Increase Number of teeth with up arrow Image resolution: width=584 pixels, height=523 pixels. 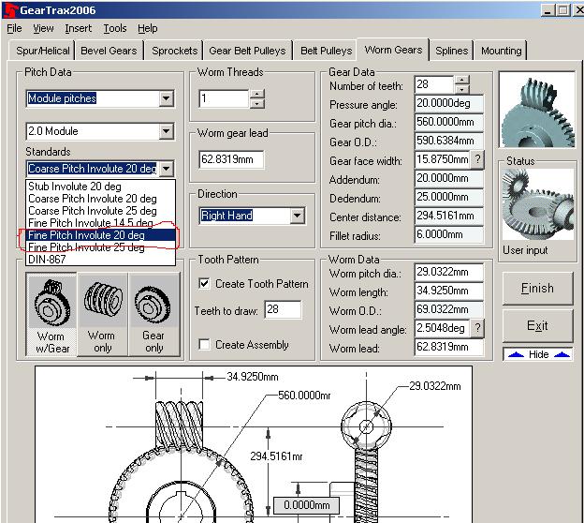(x=461, y=80)
